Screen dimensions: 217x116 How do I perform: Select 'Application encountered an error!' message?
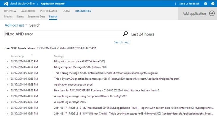(x=73, y=85)
